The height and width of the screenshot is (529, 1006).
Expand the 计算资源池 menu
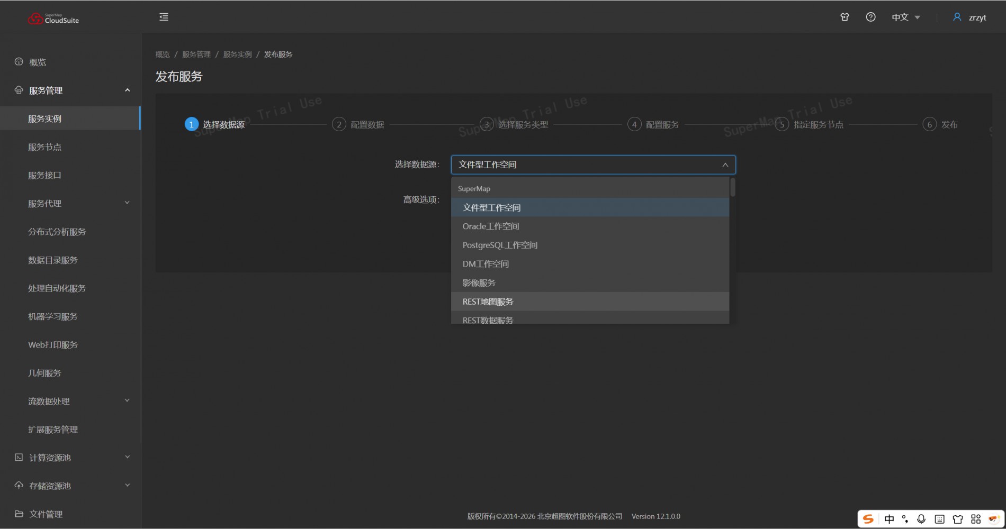(70, 458)
